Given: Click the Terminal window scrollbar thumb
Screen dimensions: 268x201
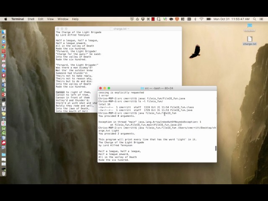Looking at the screenshot, I should (x=216, y=148).
